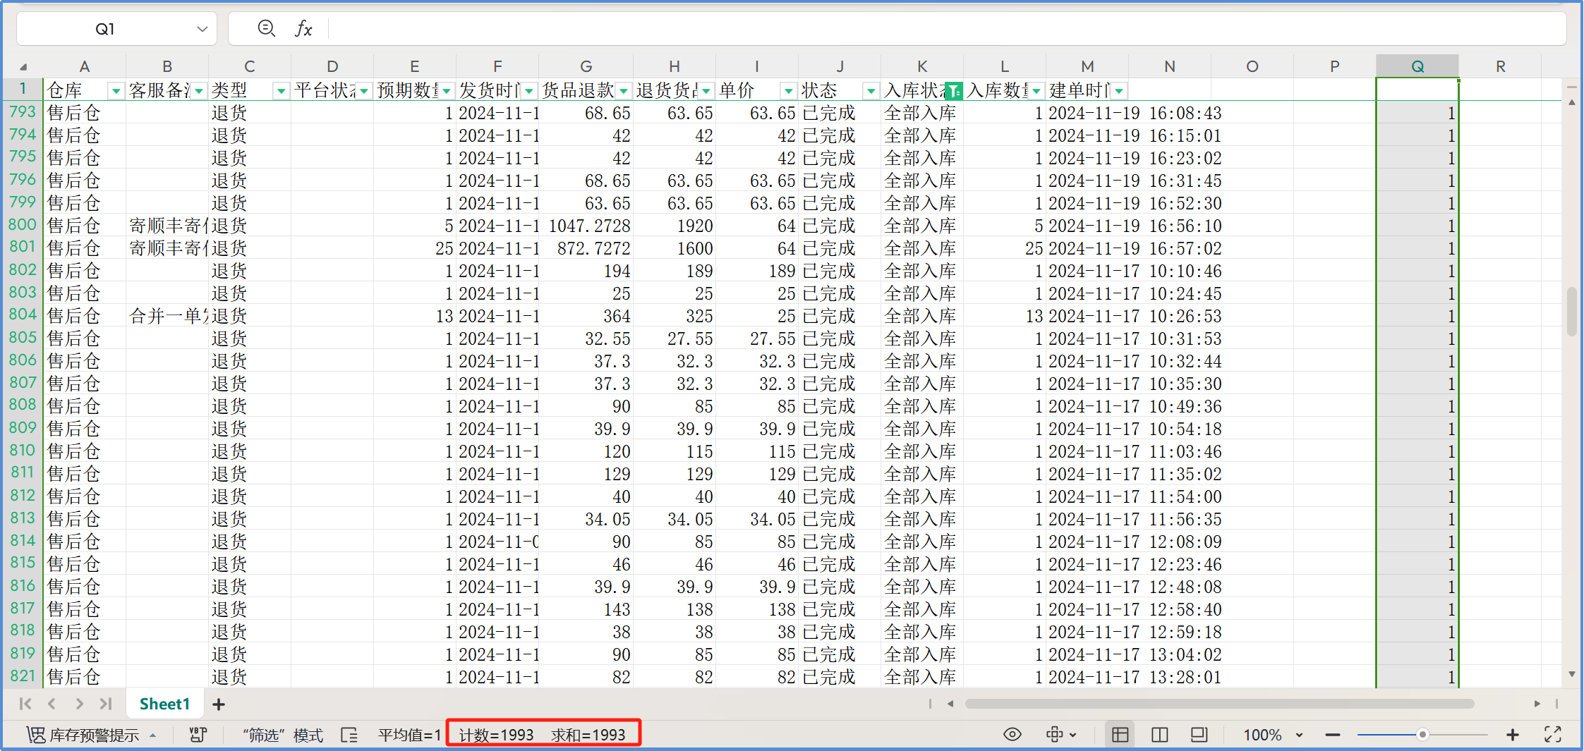The height and width of the screenshot is (751, 1584).
Task: Click the list icon right of "筛选"模式
Action: [x=349, y=735]
